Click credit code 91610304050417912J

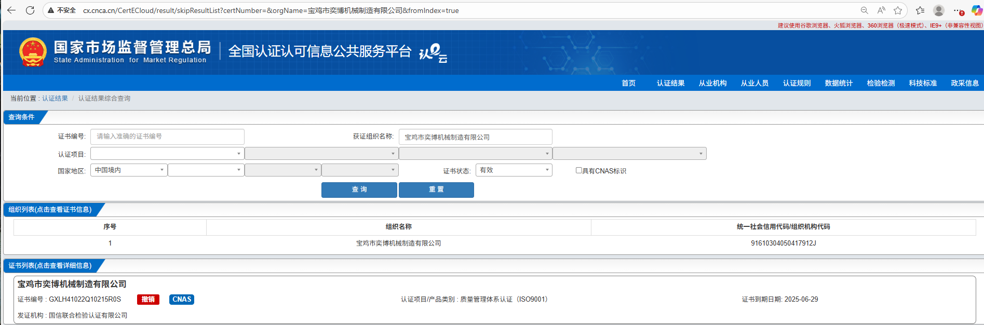(783, 243)
